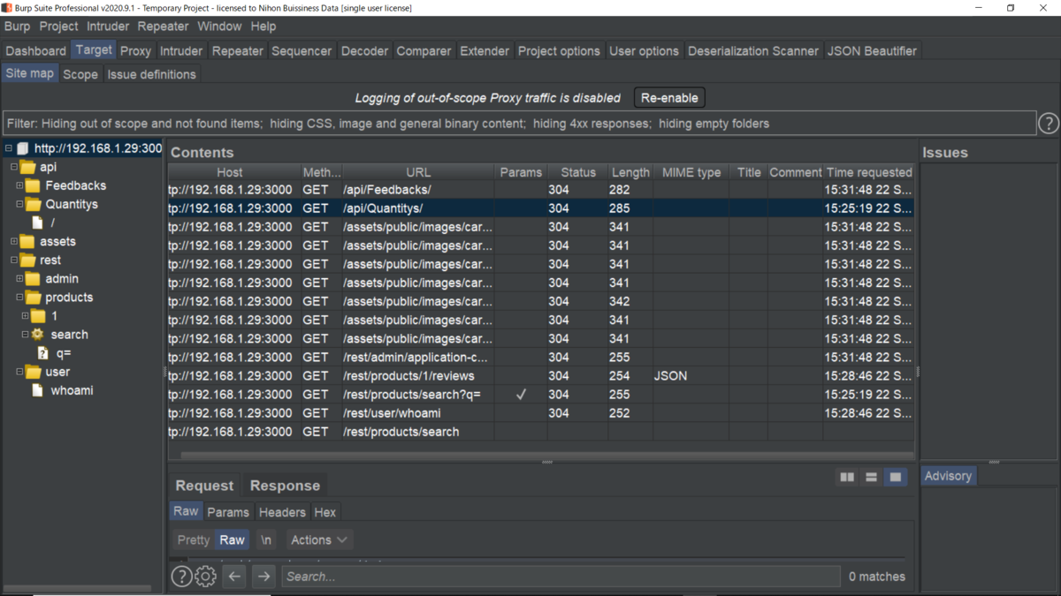Go to next search match arrow
Image resolution: width=1061 pixels, height=596 pixels.
coord(263,577)
